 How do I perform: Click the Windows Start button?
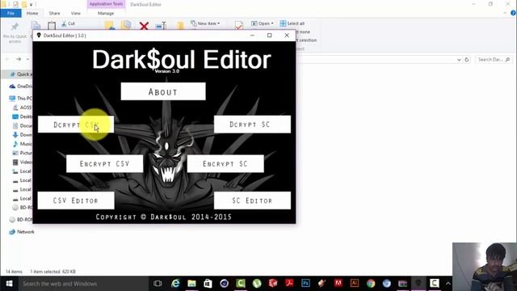[9, 284]
